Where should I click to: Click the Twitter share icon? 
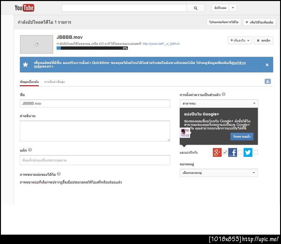[248, 153]
